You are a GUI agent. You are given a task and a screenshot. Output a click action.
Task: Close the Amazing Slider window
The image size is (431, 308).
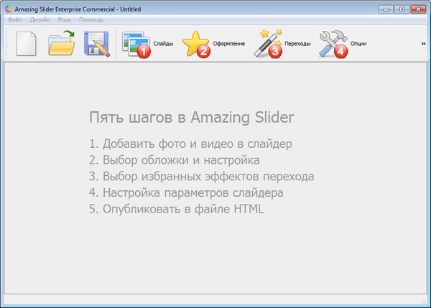pyautogui.click(x=418, y=9)
